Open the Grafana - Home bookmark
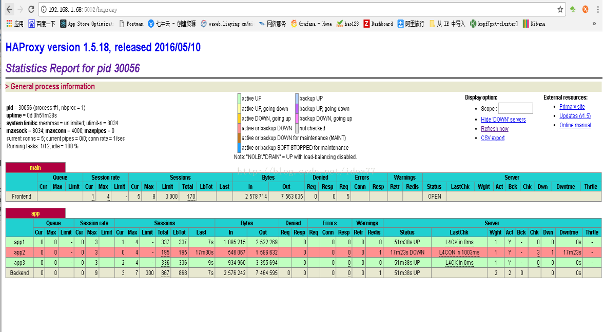The height and width of the screenshot is (332, 603). pyautogui.click(x=312, y=24)
